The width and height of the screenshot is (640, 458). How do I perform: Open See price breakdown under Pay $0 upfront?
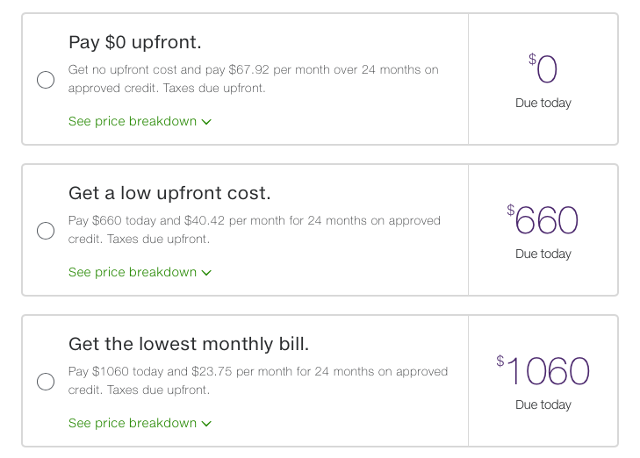[133, 121]
